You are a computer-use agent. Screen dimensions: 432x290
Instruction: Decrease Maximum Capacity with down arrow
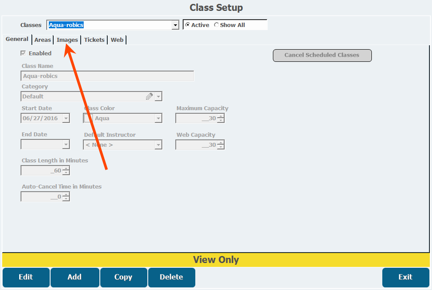pyautogui.click(x=221, y=120)
